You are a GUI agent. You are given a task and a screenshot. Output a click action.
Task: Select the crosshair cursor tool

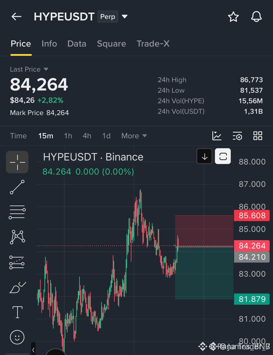pyautogui.click(x=17, y=162)
